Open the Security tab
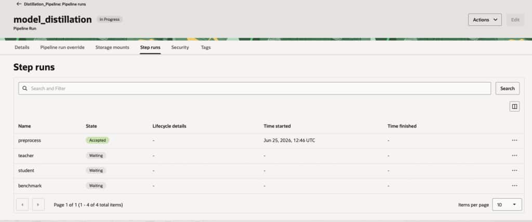This screenshot has height=222, width=532. coord(180,47)
